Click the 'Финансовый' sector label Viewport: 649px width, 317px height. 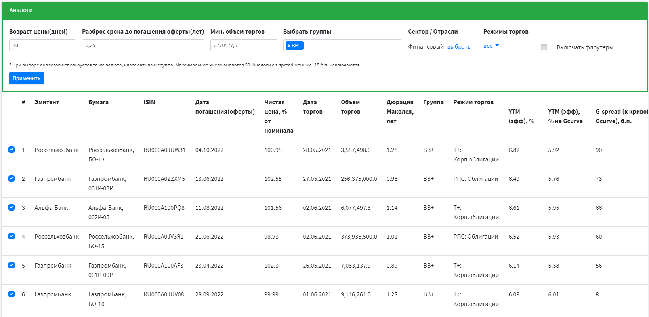coord(426,47)
